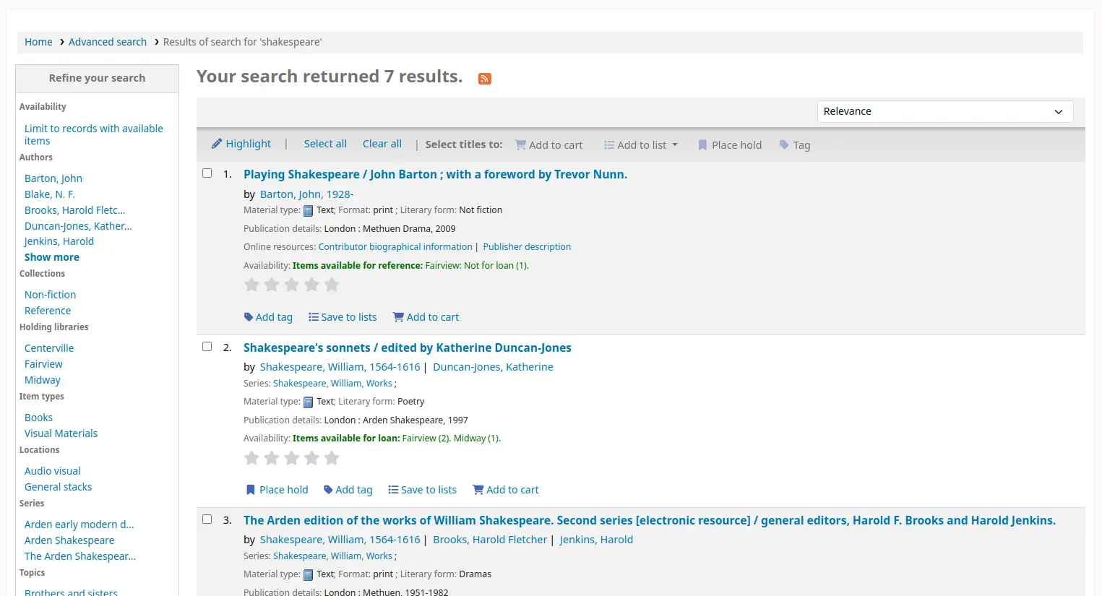Screen dimensions: 1102x596
Task: Open author Duncan-Jones, Katherine link in result 2
Action: coord(493,367)
